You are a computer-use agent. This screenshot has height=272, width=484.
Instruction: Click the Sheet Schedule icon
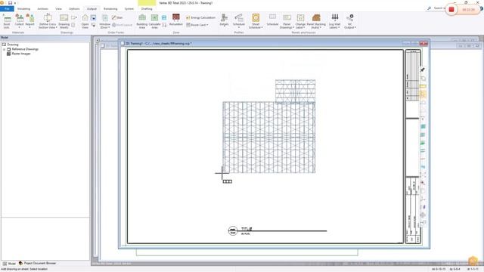tap(256, 18)
